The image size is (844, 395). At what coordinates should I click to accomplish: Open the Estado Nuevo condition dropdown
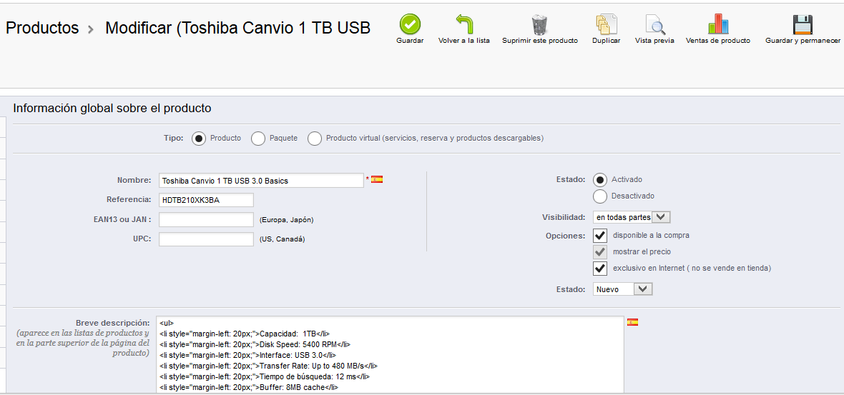click(623, 290)
